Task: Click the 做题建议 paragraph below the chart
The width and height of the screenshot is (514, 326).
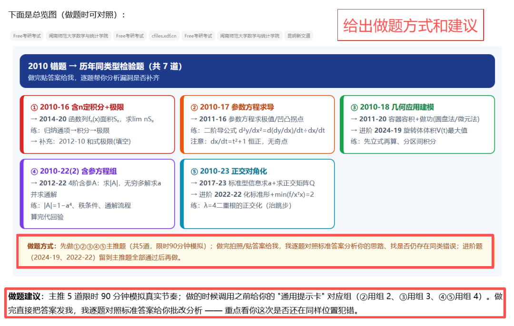Action: pos(256,303)
